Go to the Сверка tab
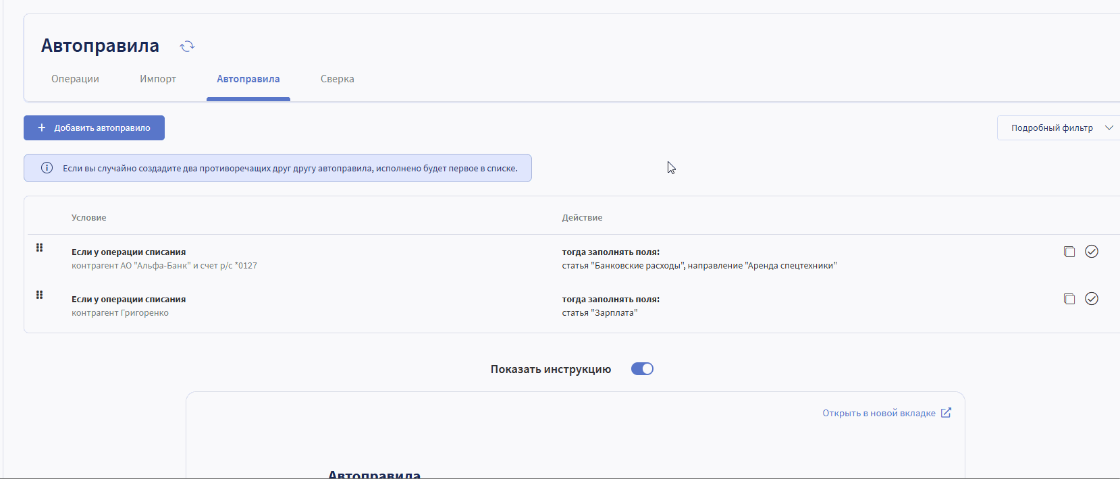The width and height of the screenshot is (1120, 479). [337, 79]
